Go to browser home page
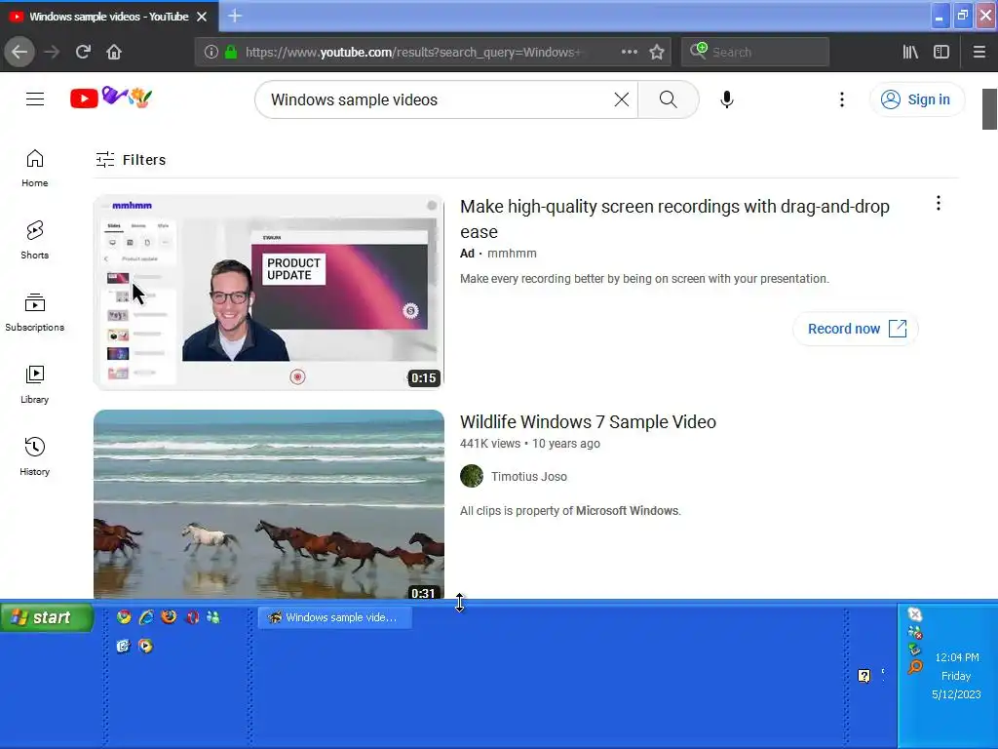998x749 pixels. [x=114, y=52]
